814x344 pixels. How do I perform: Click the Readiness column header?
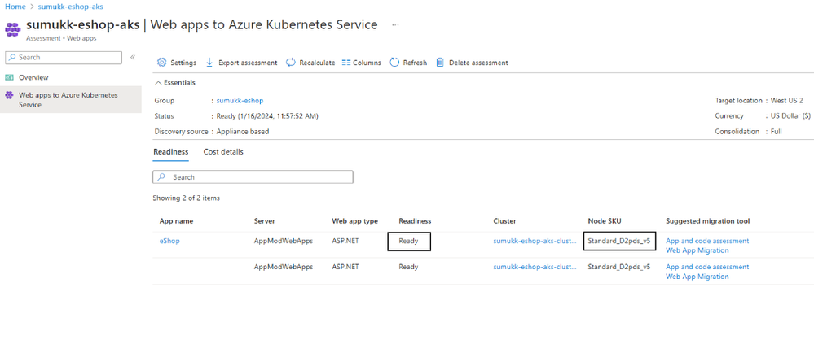[415, 221]
